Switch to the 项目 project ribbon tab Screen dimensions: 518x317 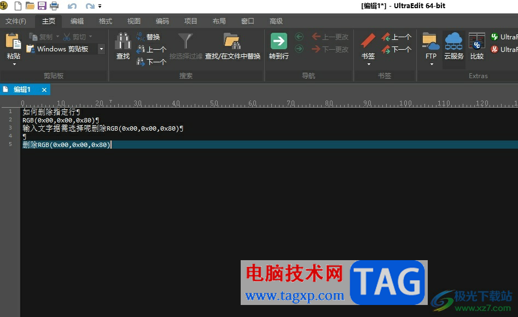pos(190,21)
